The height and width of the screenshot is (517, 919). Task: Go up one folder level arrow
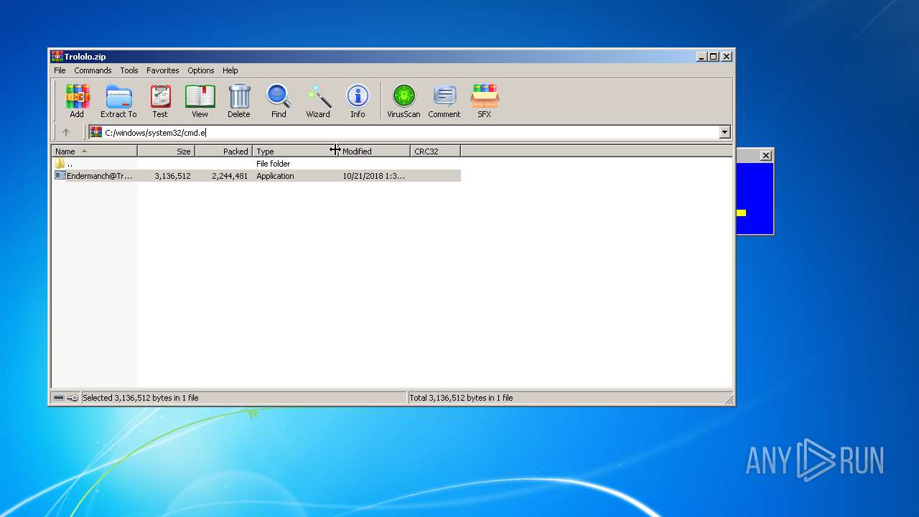click(x=66, y=132)
